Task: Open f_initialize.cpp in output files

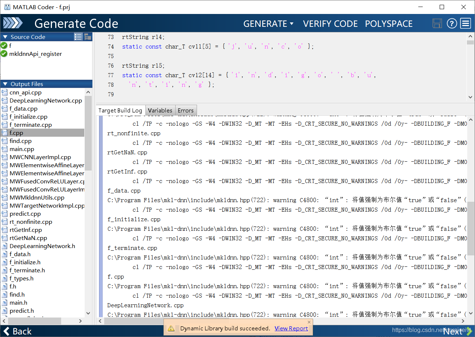Action: [x=28, y=117]
